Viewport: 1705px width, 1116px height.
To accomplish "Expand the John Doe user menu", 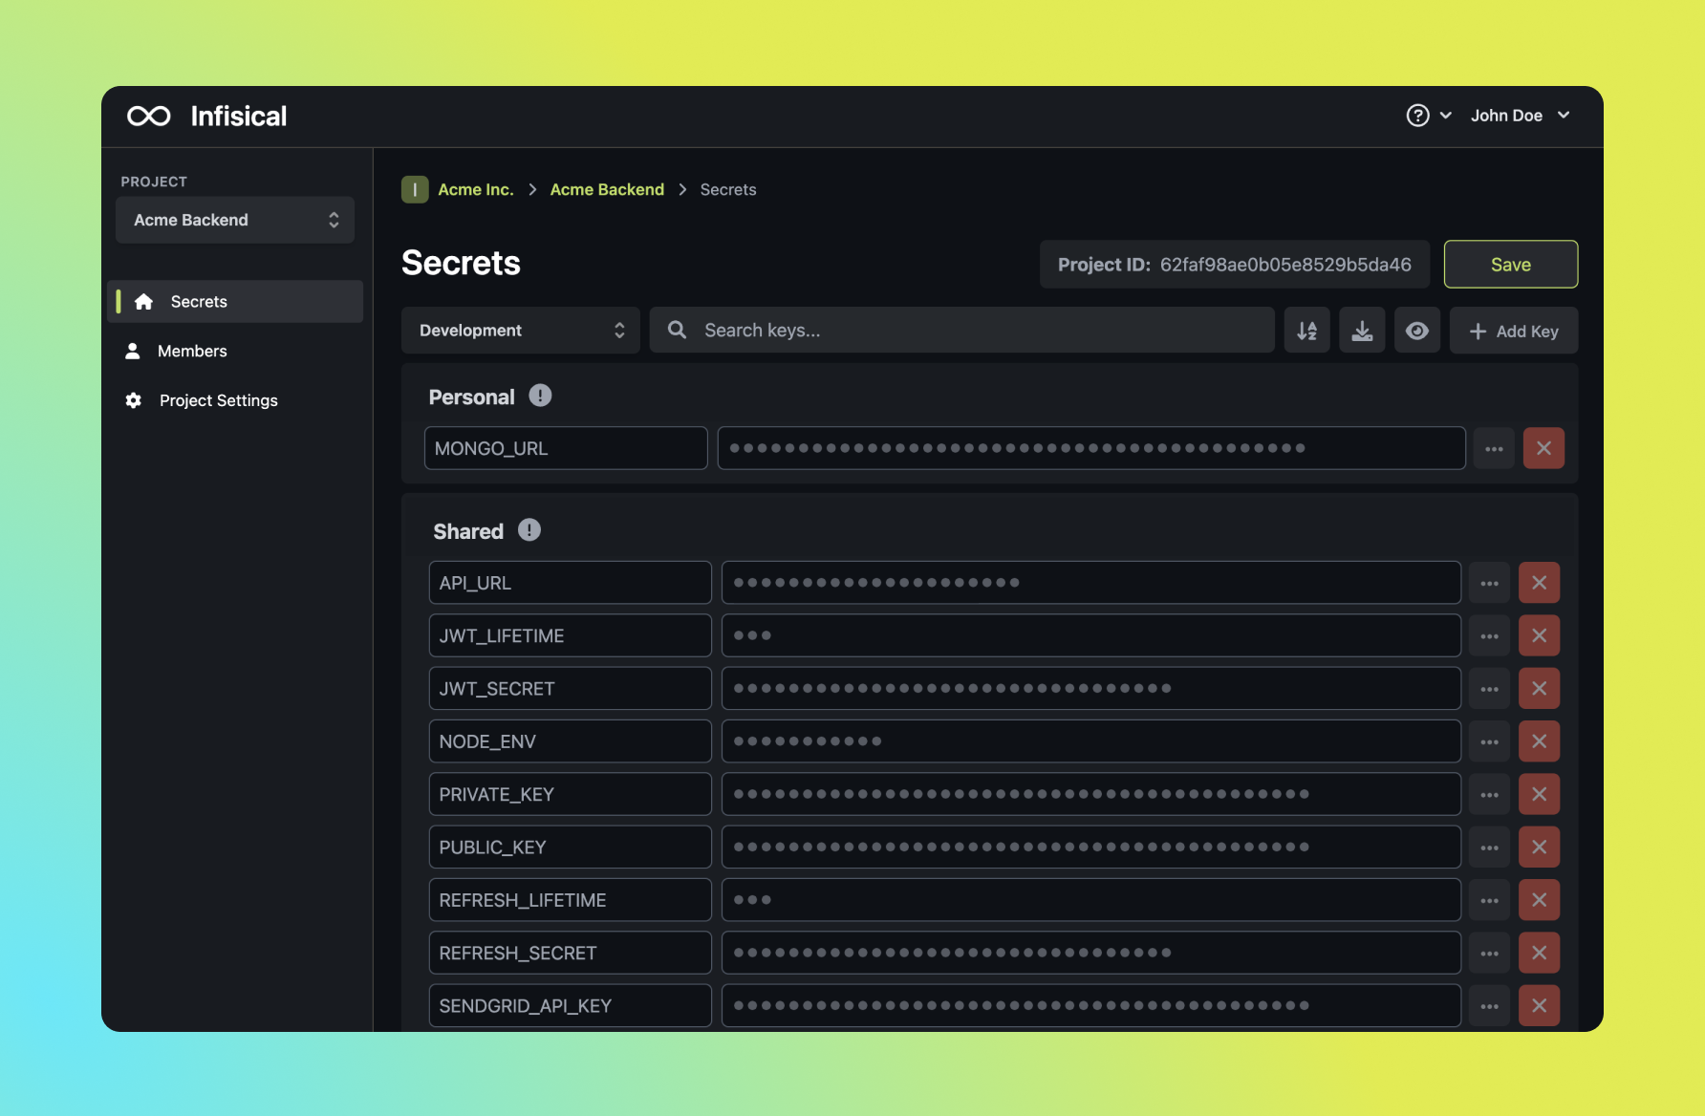I will (1520, 116).
